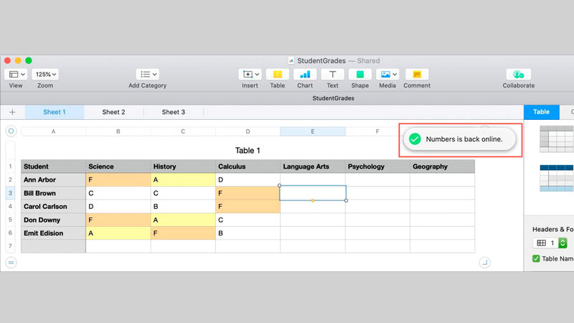Open the 125% zoom dropdown
The image size is (574, 323).
pos(45,74)
